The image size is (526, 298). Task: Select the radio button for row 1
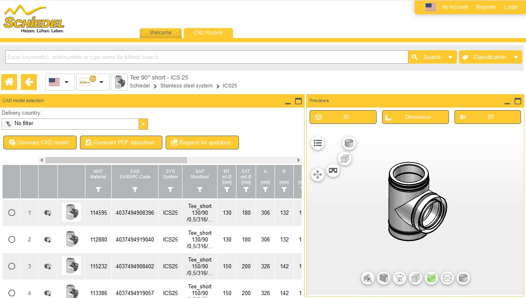click(x=12, y=213)
